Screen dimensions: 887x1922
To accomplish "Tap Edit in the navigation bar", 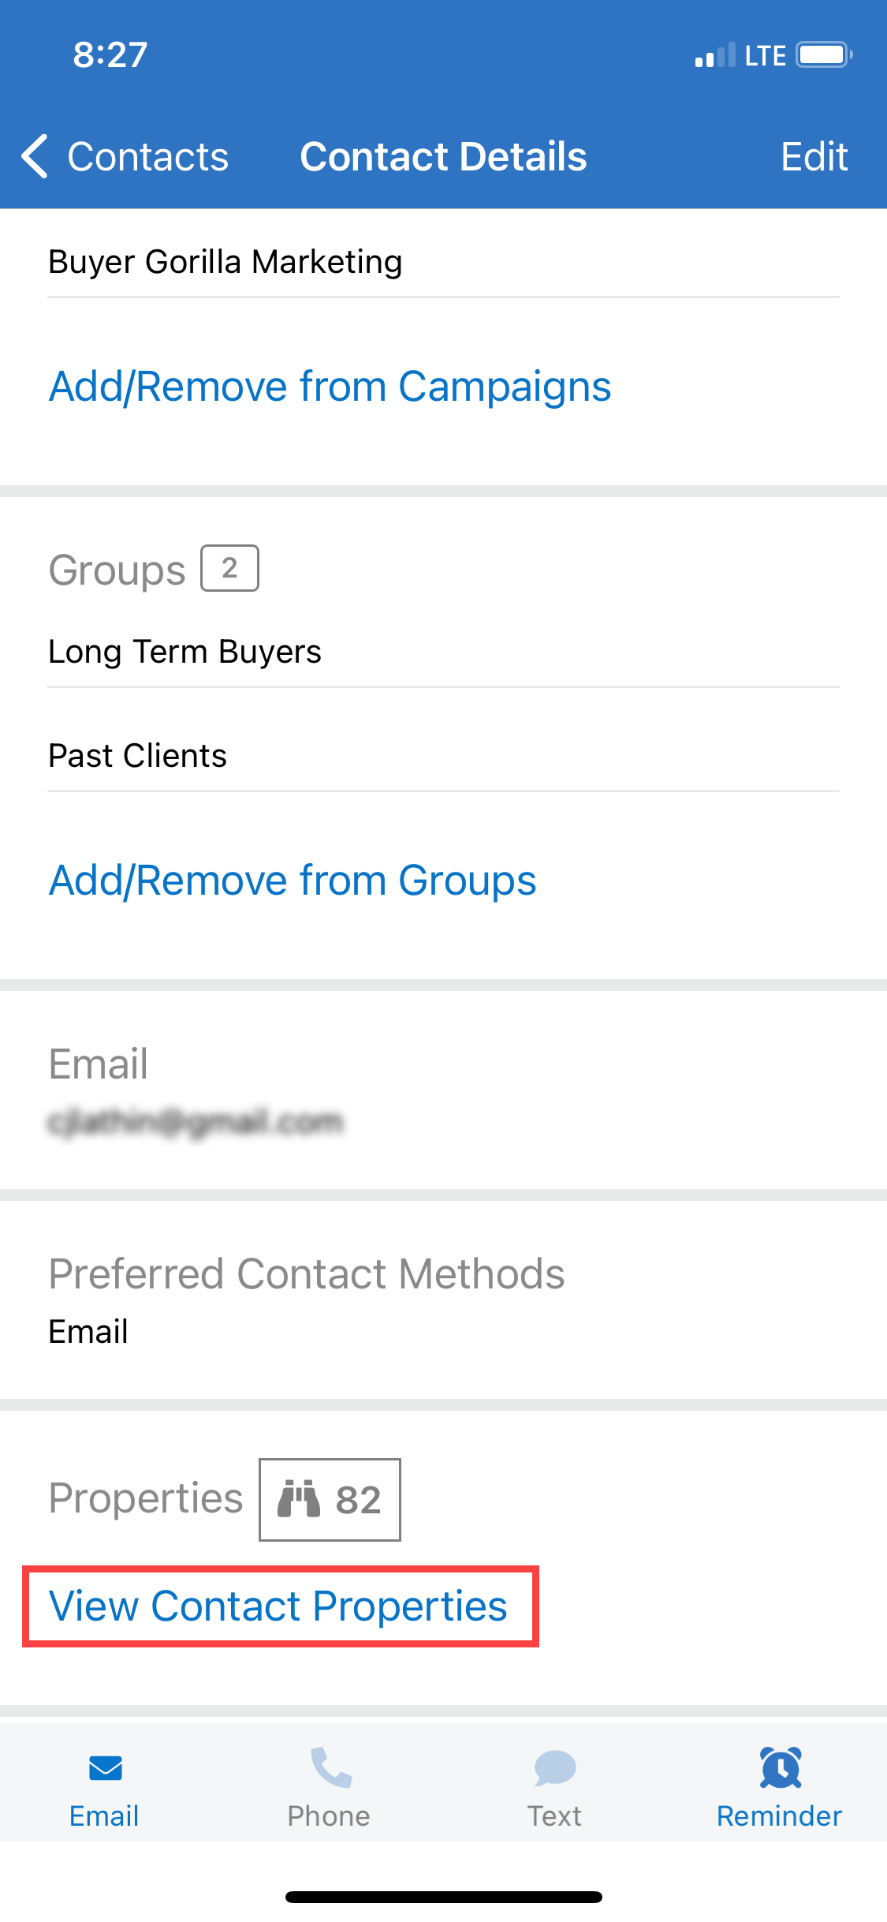I will [x=814, y=156].
